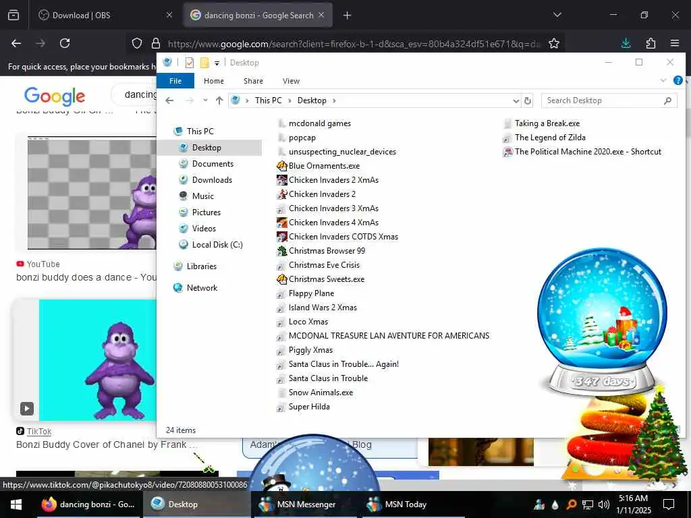Open recent locations dropdown in Explorer
The height and width of the screenshot is (518, 691).
coord(205,100)
